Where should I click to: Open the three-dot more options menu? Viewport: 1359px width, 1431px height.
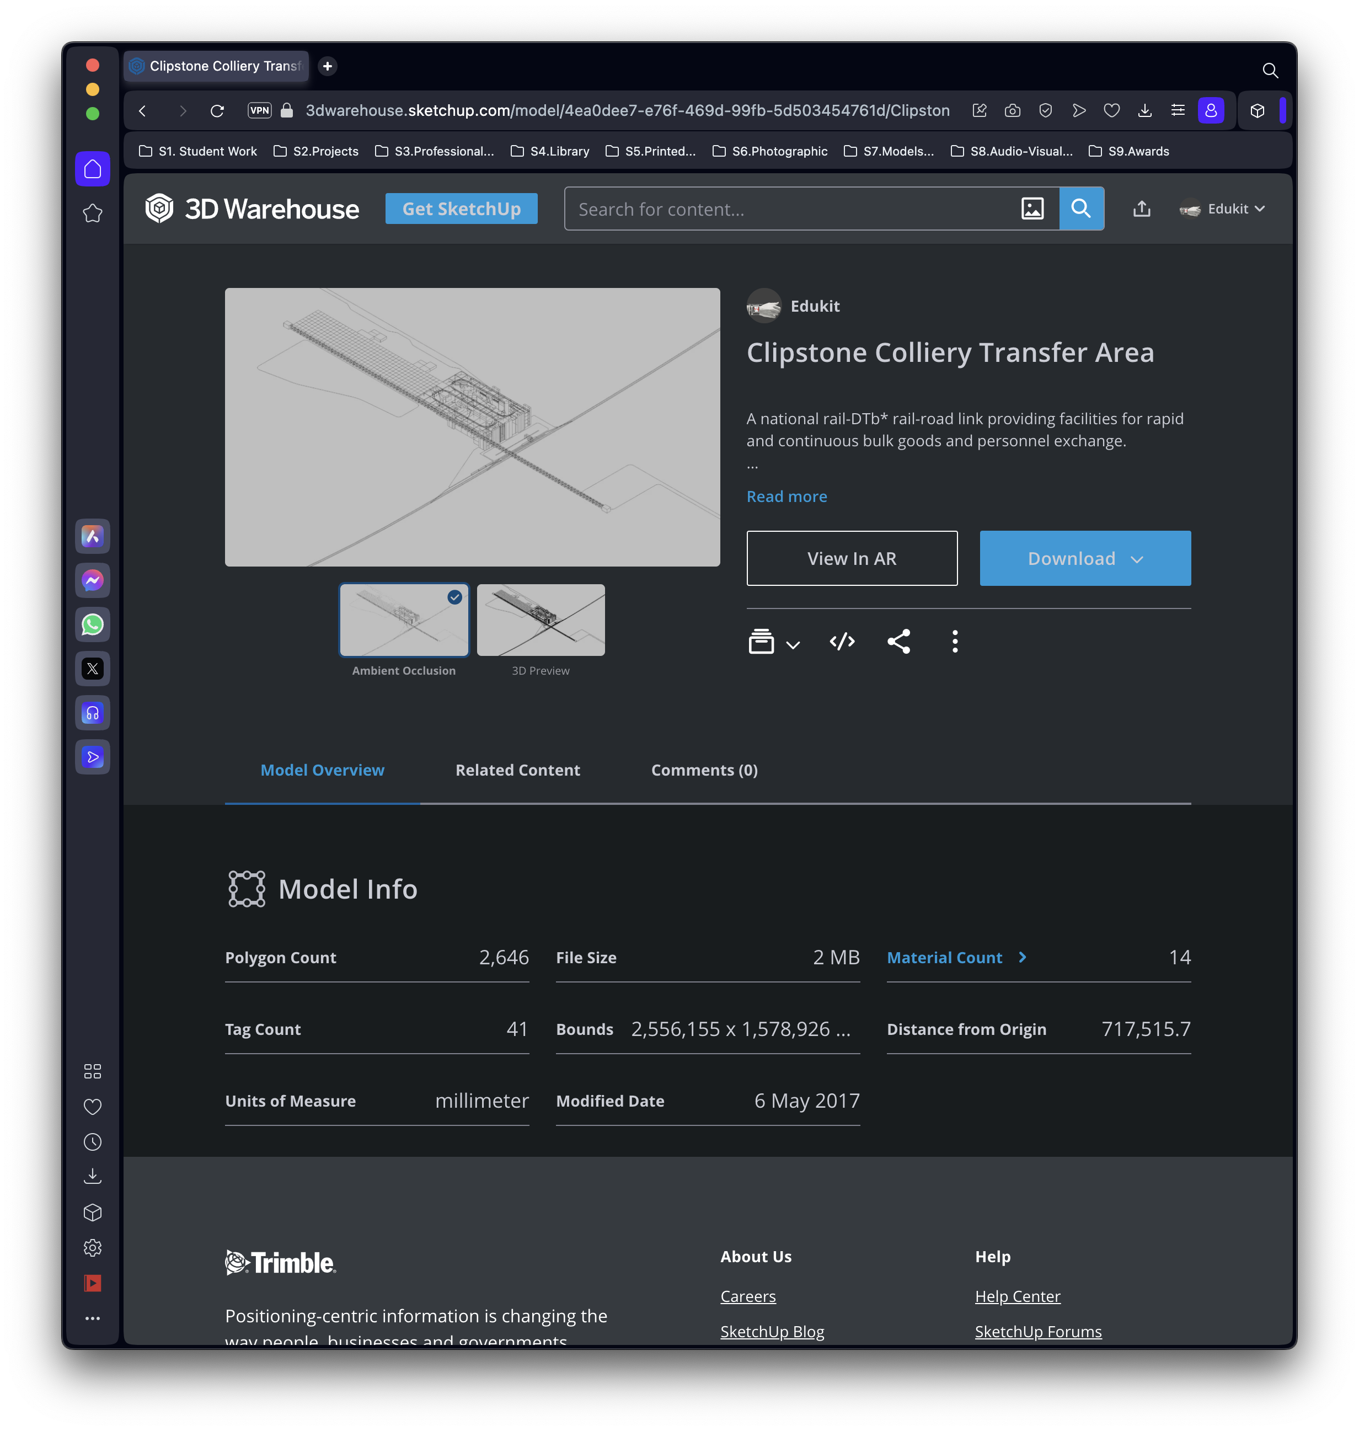[955, 641]
